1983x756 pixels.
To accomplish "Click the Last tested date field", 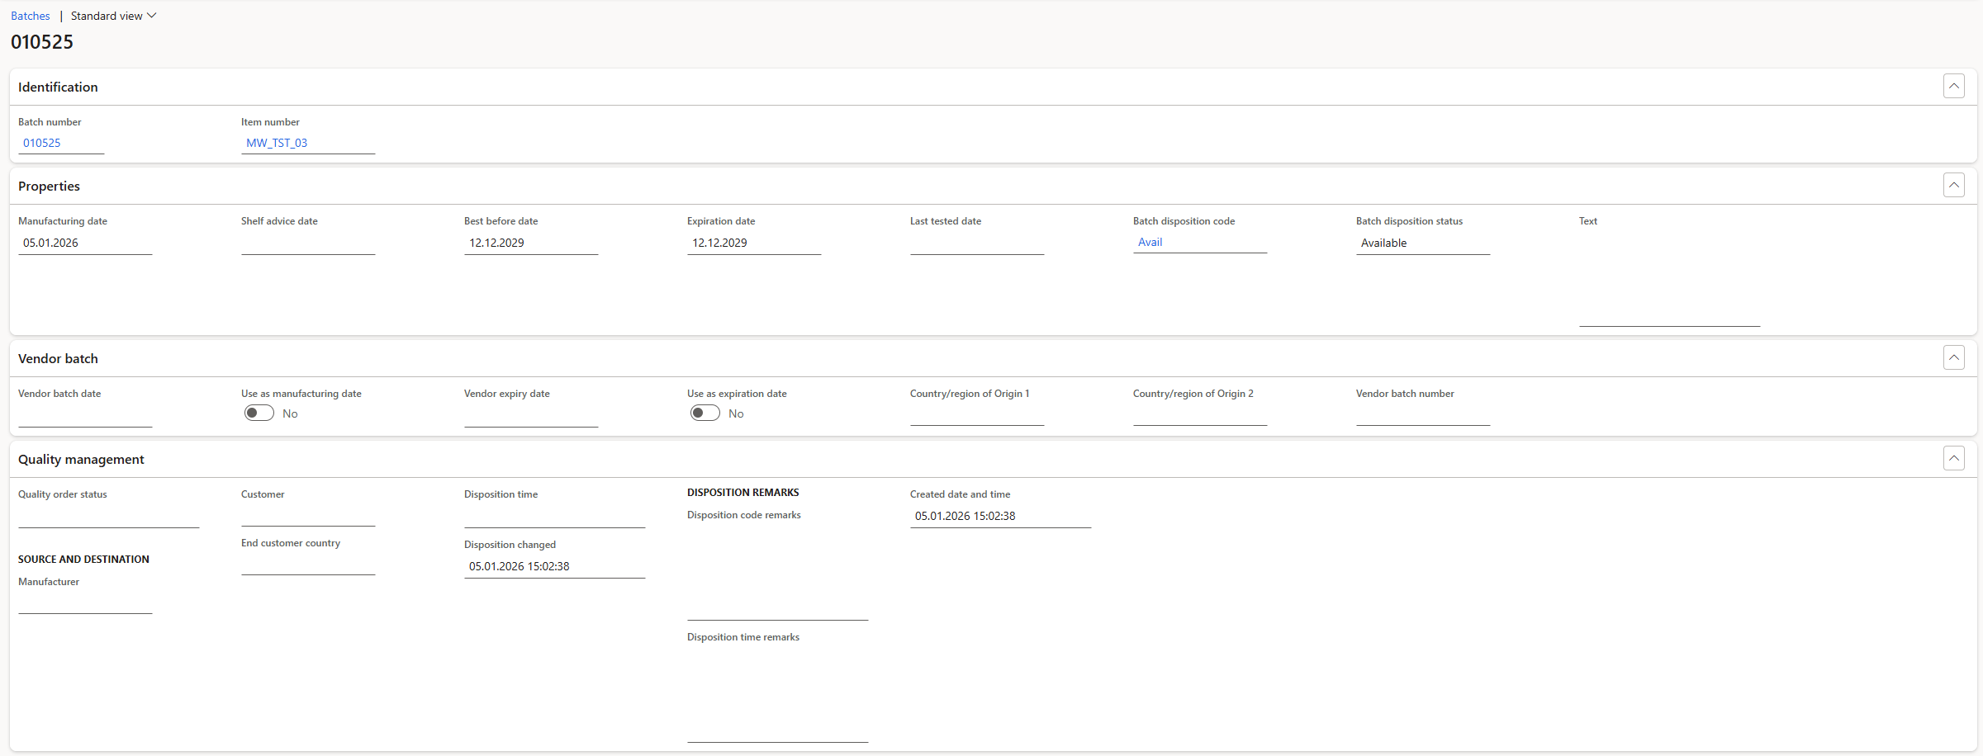I will (x=977, y=243).
